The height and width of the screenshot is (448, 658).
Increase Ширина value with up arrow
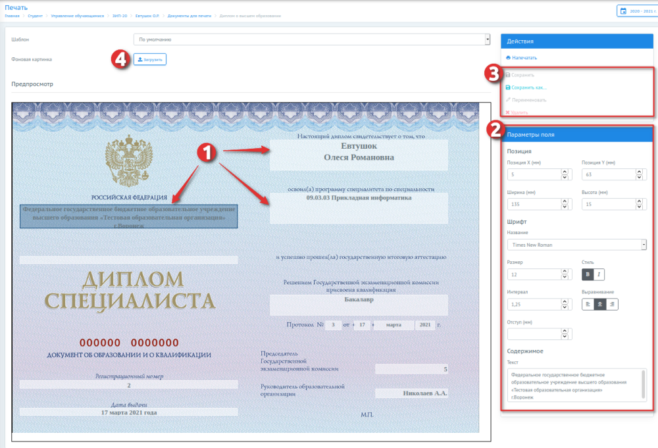tap(565, 201)
